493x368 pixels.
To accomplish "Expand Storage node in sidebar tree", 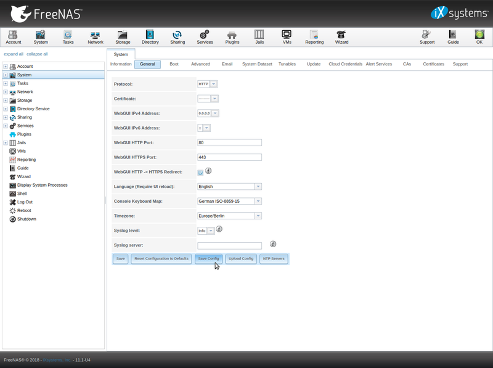I will [x=6, y=100].
